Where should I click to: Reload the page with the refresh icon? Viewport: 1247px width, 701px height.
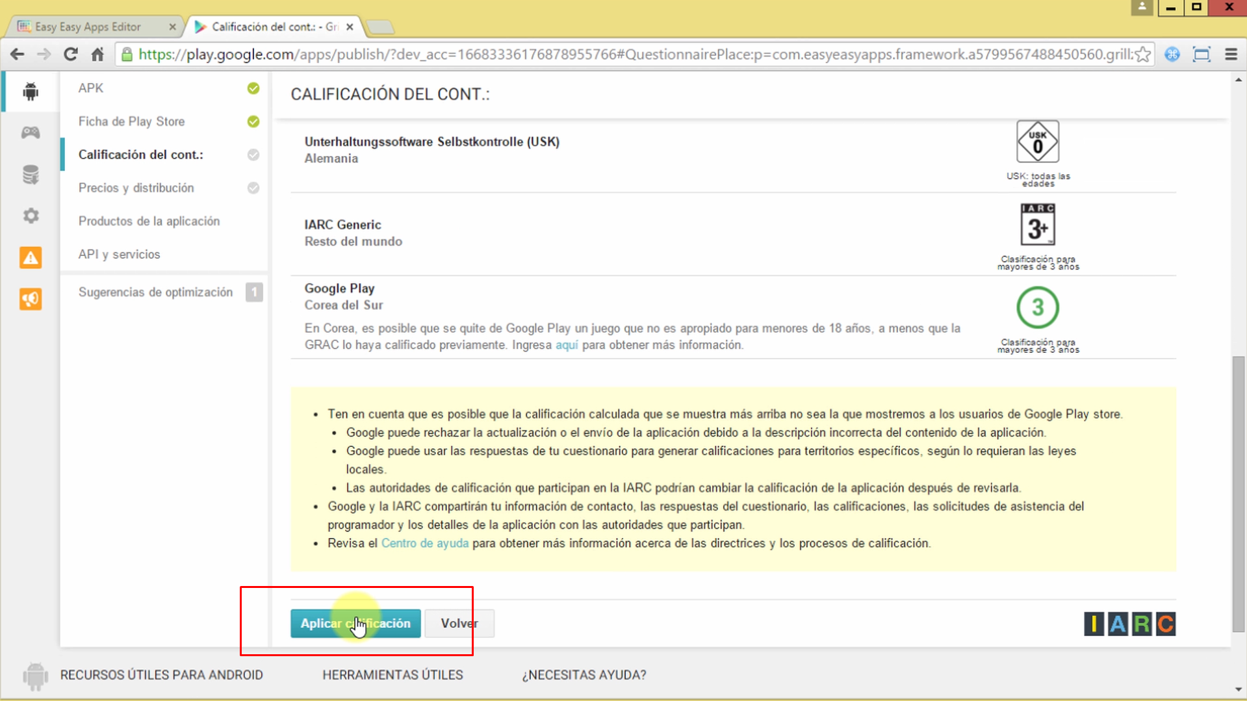click(70, 55)
